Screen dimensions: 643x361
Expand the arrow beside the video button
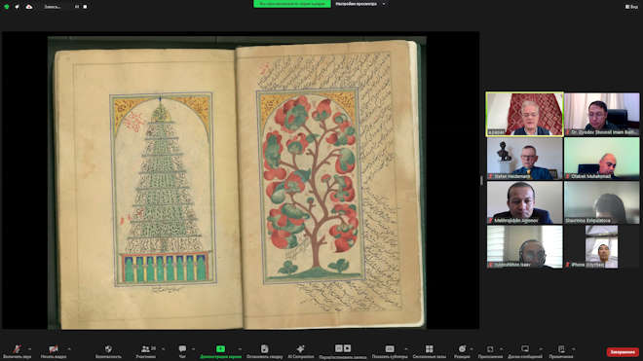click(x=69, y=349)
